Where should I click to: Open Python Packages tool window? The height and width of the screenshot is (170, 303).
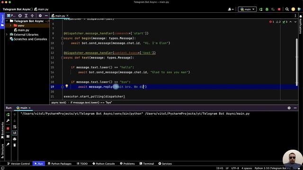[x=60, y=164]
